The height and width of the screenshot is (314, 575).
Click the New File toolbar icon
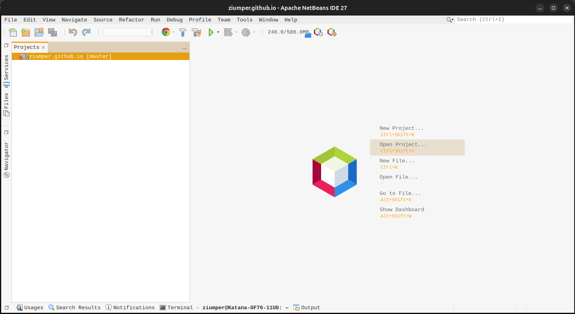13,32
